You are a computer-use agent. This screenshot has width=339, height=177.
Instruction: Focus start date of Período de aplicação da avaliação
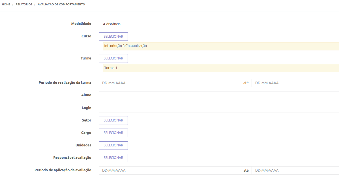169,170
